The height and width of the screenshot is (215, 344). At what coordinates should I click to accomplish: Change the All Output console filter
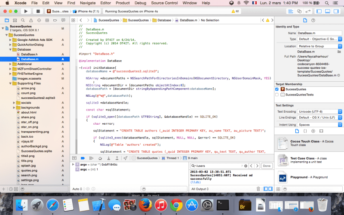pos(200,189)
